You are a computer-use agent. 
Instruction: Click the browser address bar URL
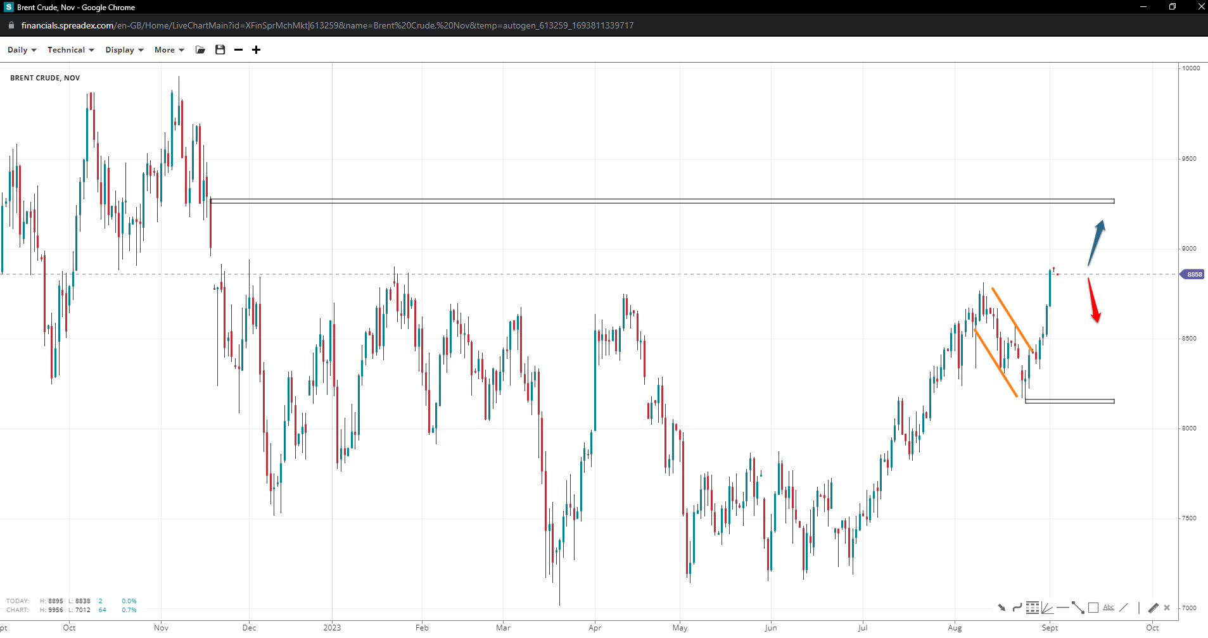[x=327, y=25]
